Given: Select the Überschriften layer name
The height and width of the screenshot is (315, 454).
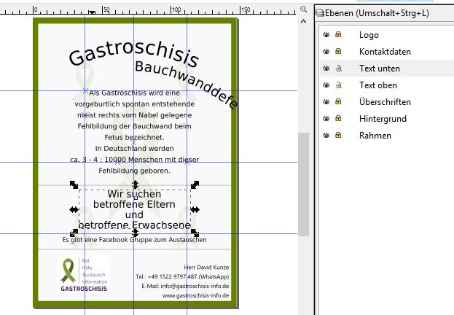Looking at the screenshot, I should point(385,101).
